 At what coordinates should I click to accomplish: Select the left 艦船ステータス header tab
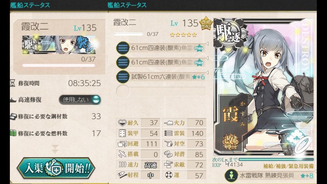pos(30,5)
